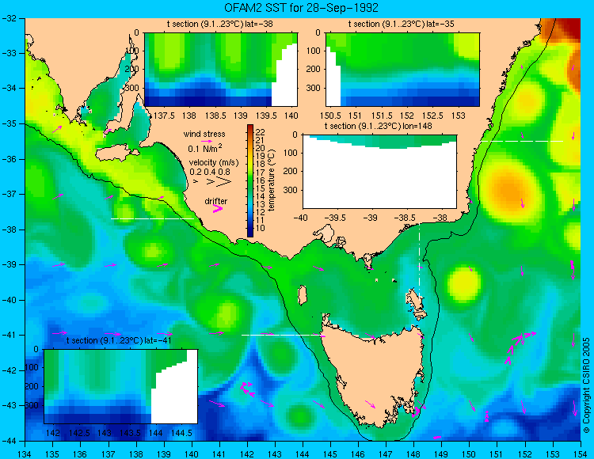Click the dash-dot section line at longitude 148
The image size is (594, 459).
[x=419, y=261]
